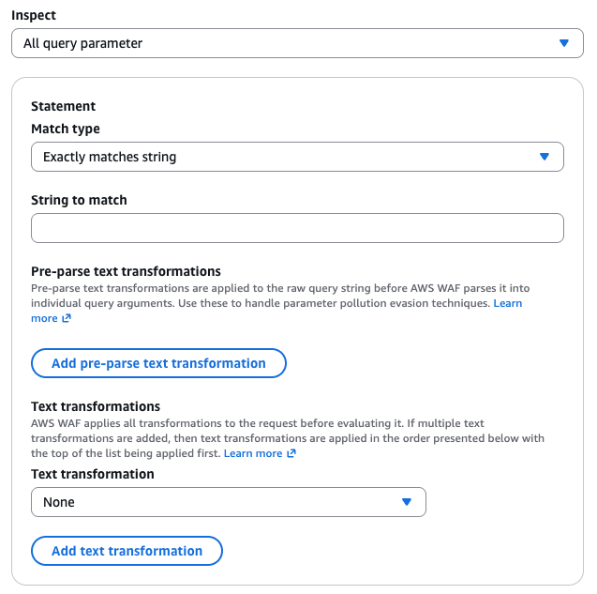Click the Text transformations section heading
Image resolution: width=597 pixels, height=594 pixels.
point(96,406)
